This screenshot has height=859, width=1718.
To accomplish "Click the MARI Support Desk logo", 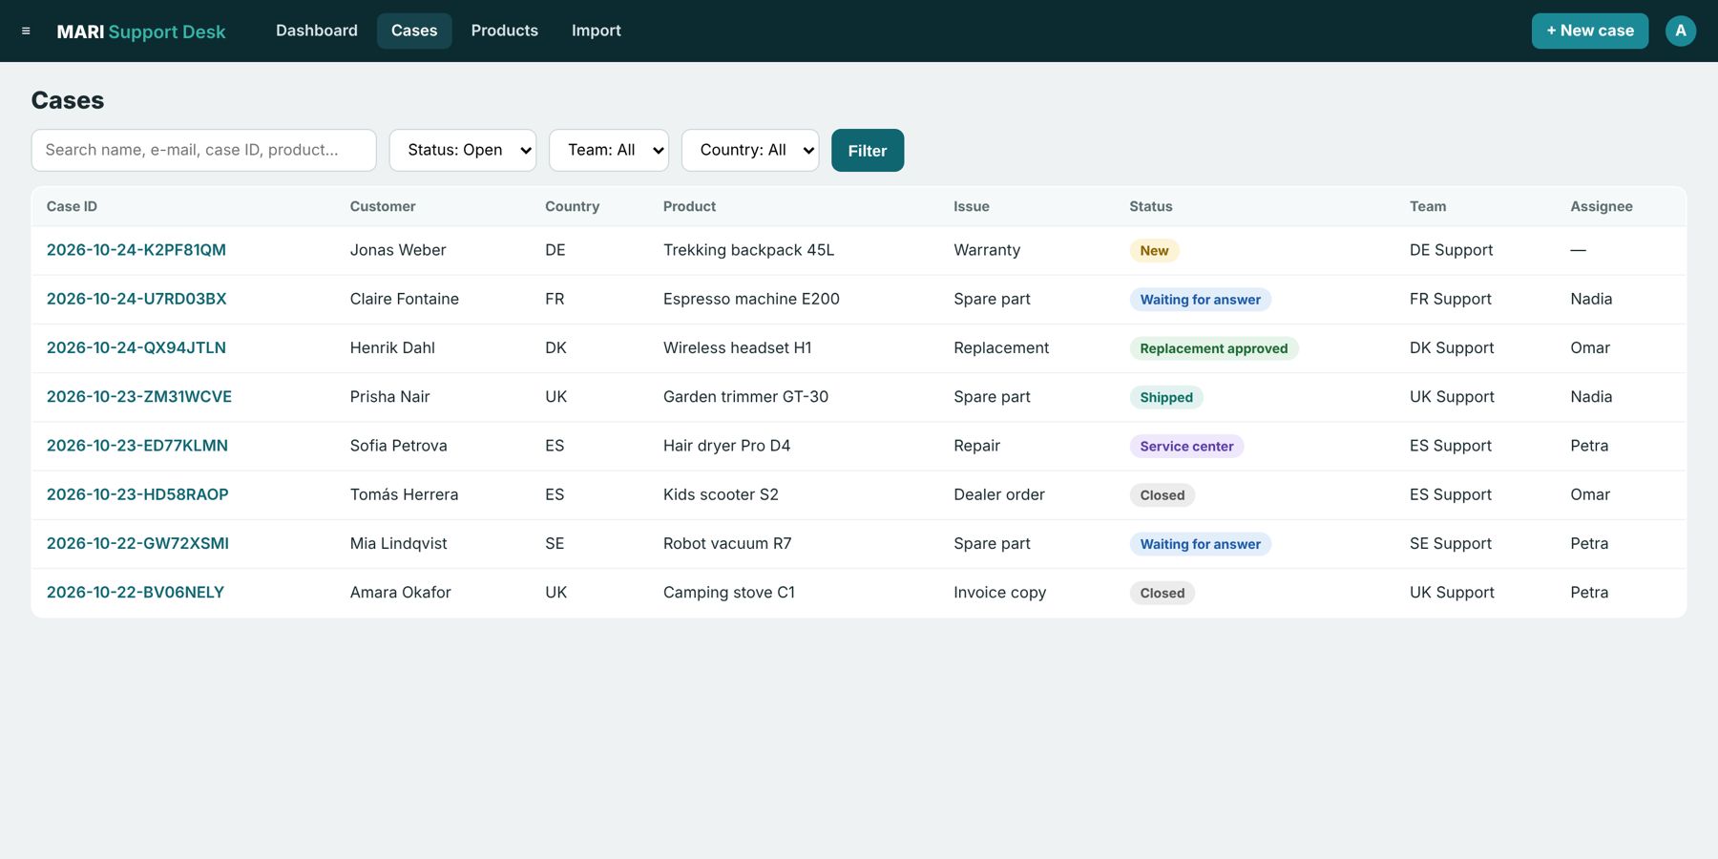I will click(141, 31).
